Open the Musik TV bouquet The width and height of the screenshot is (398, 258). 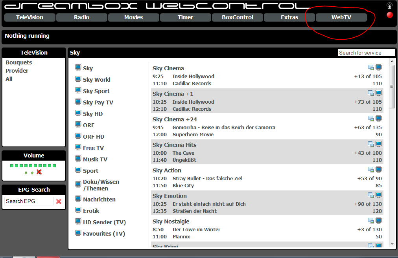tap(95, 159)
